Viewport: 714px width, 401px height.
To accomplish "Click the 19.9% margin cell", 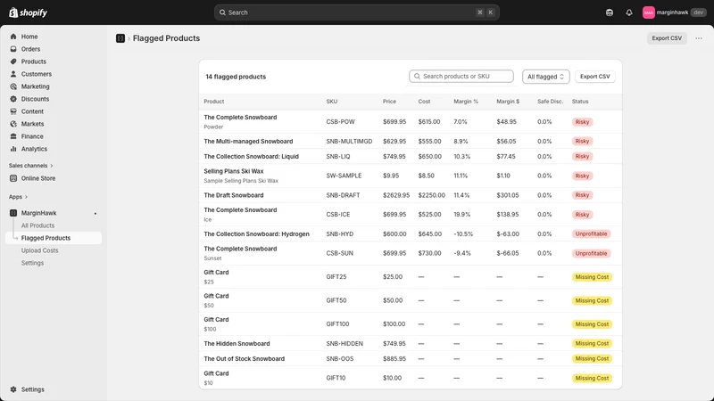I will tap(461, 214).
